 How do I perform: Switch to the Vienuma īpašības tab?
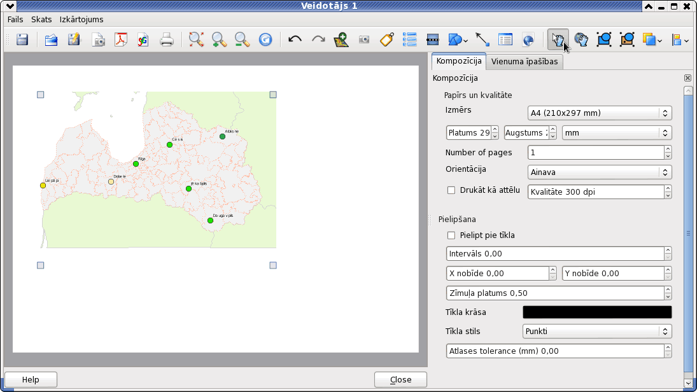coord(525,62)
